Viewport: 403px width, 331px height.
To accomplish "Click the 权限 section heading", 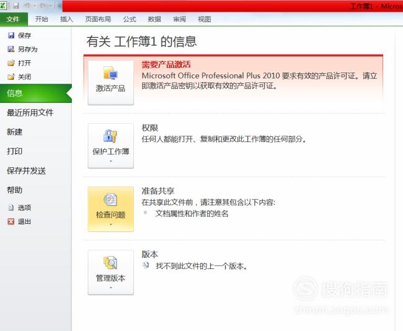I will click(150, 128).
